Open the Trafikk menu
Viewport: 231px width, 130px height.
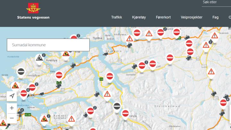[x=116, y=17]
